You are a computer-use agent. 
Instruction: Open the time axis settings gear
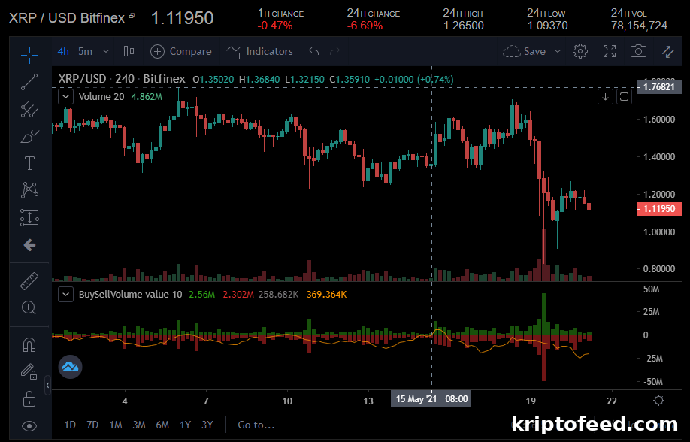coord(658,400)
